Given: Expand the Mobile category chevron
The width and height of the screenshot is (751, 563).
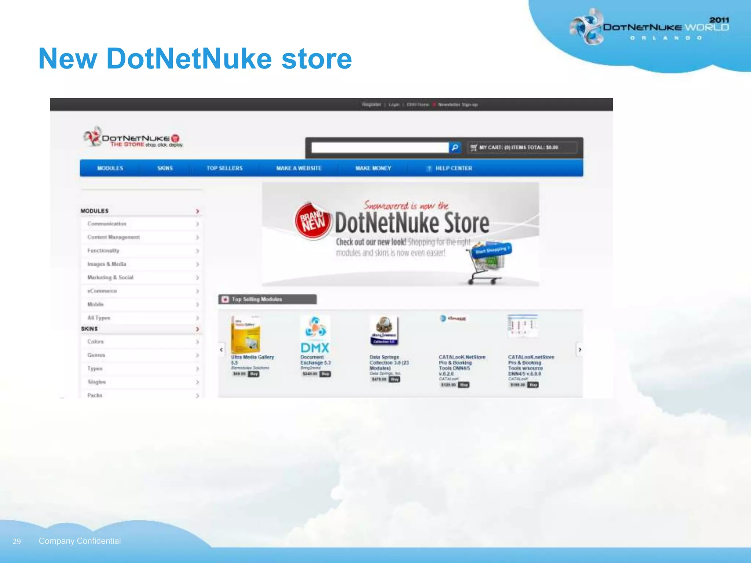Looking at the screenshot, I should (197, 305).
